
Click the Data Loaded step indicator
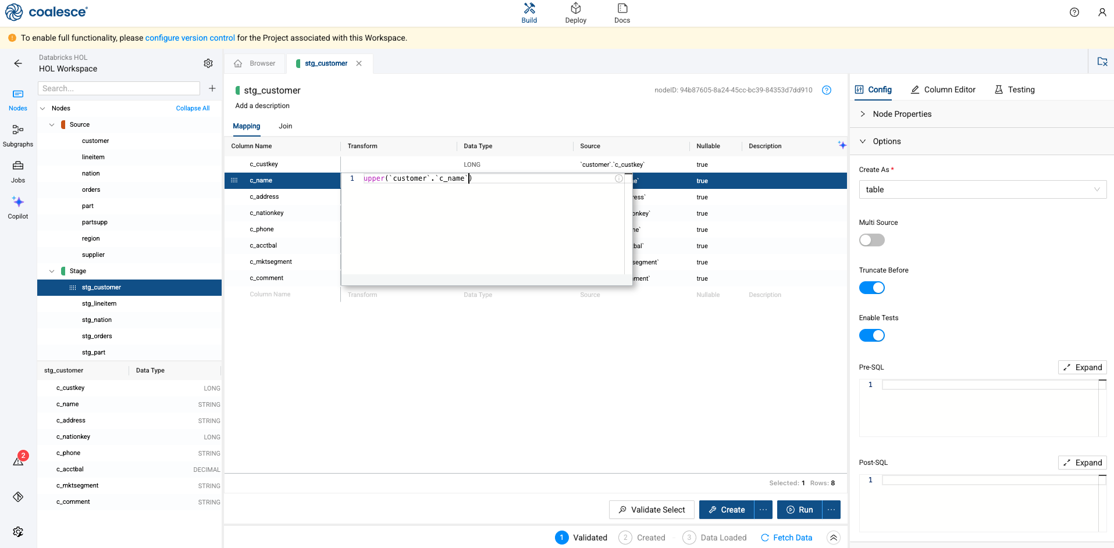714,538
